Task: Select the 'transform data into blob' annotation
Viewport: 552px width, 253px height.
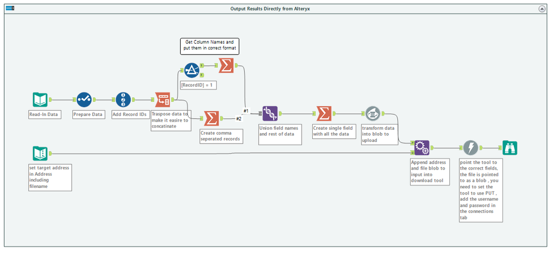Action: (379, 134)
